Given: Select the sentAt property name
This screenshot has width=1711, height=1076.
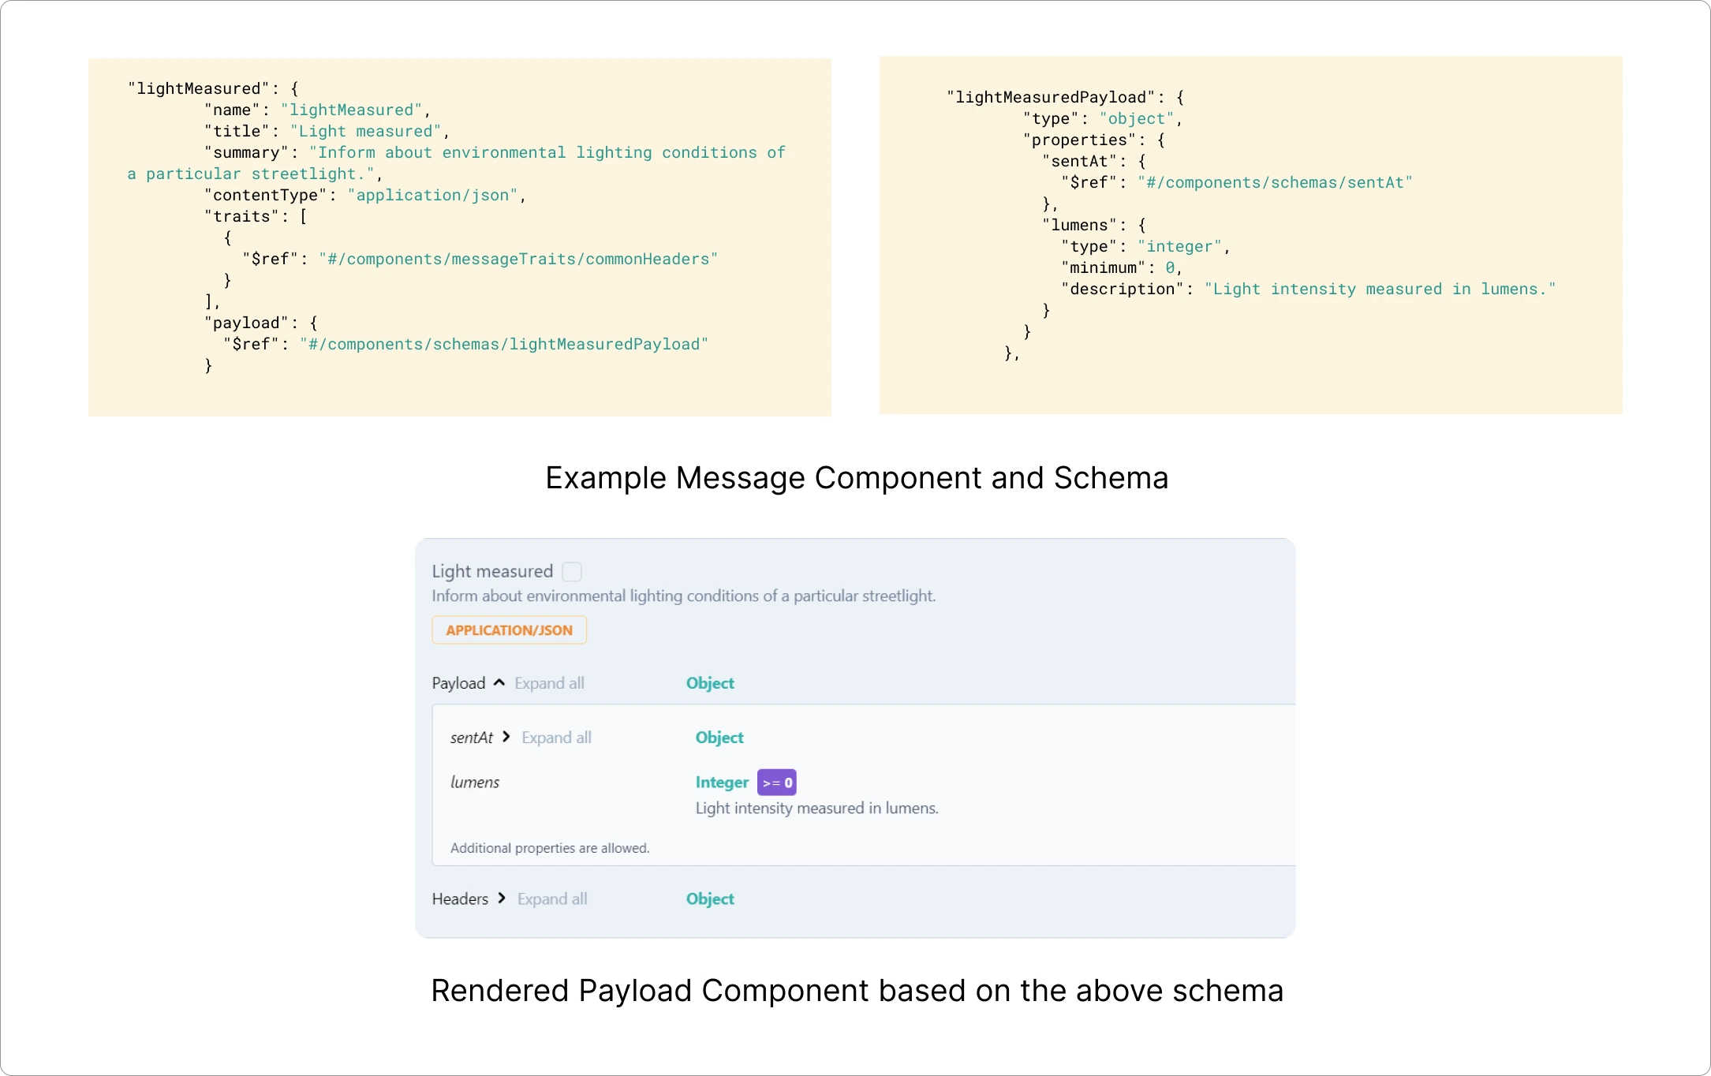Looking at the screenshot, I should 472,738.
